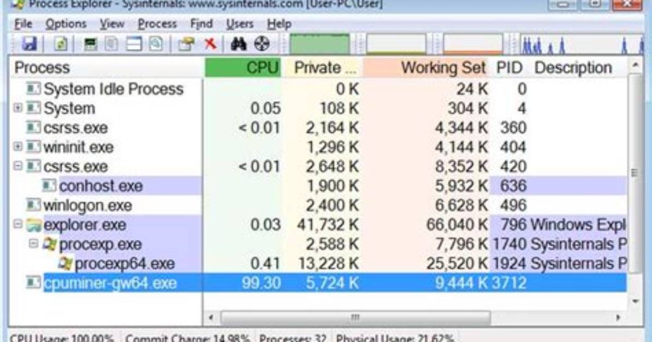Viewport: 652px width, 342px height.
Task: Click the vertical scrollbar up arrow
Action: (x=635, y=65)
